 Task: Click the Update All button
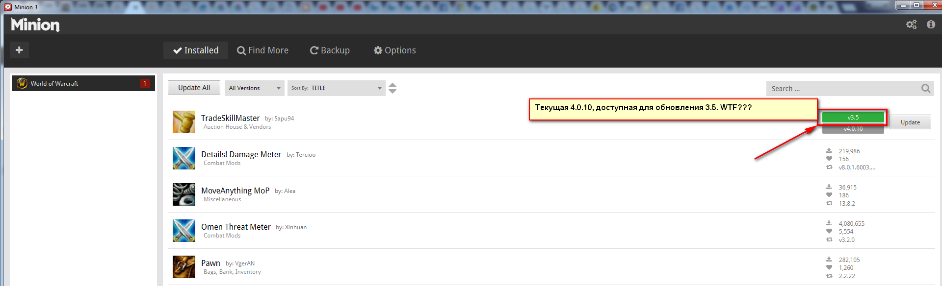pyautogui.click(x=194, y=88)
